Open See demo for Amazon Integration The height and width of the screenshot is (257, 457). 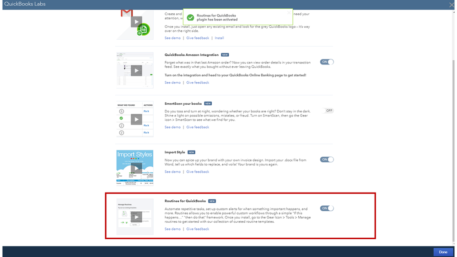(172, 82)
